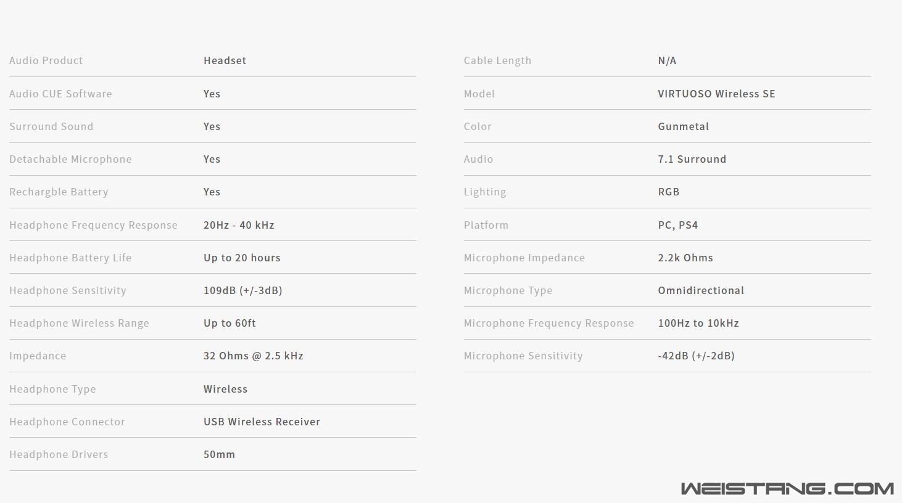Select the 100Hz to 10kHz value
This screenshot has width=902, height=503.
[698, 323]
